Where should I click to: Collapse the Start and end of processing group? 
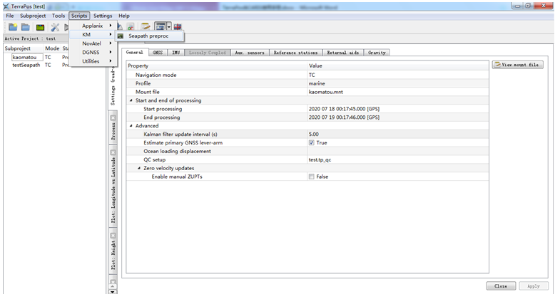pos(131,100)
